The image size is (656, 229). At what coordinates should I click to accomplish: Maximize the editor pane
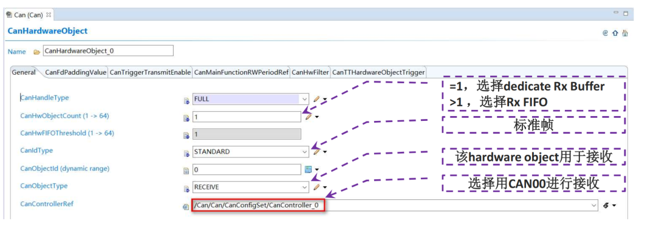coord(626,13)
